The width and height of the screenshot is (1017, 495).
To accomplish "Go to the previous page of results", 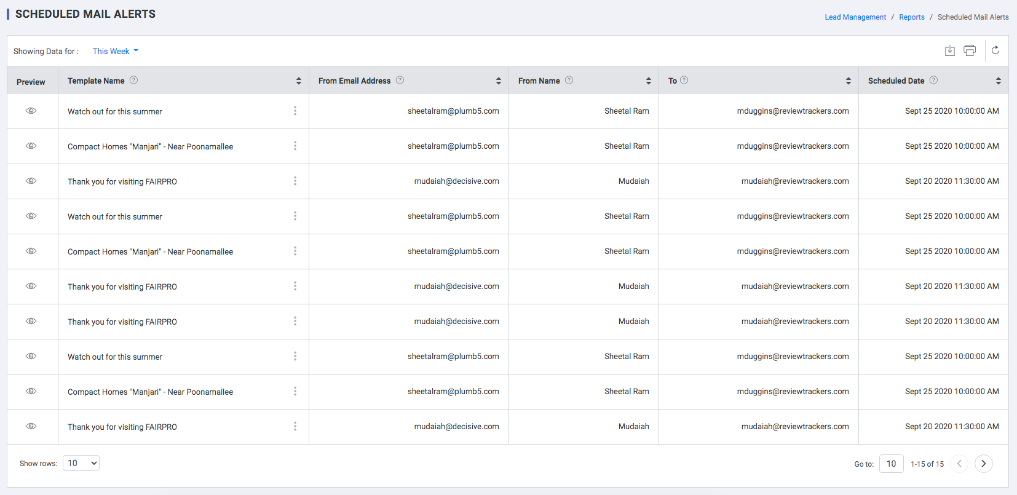I will [x=959, y=464].
